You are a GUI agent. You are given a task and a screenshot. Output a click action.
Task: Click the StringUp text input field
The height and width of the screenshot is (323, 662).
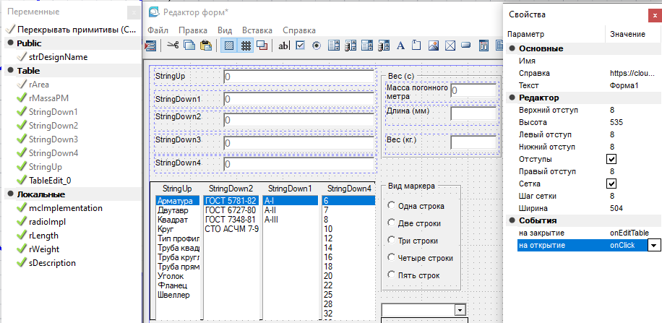[x=298, y=77]
